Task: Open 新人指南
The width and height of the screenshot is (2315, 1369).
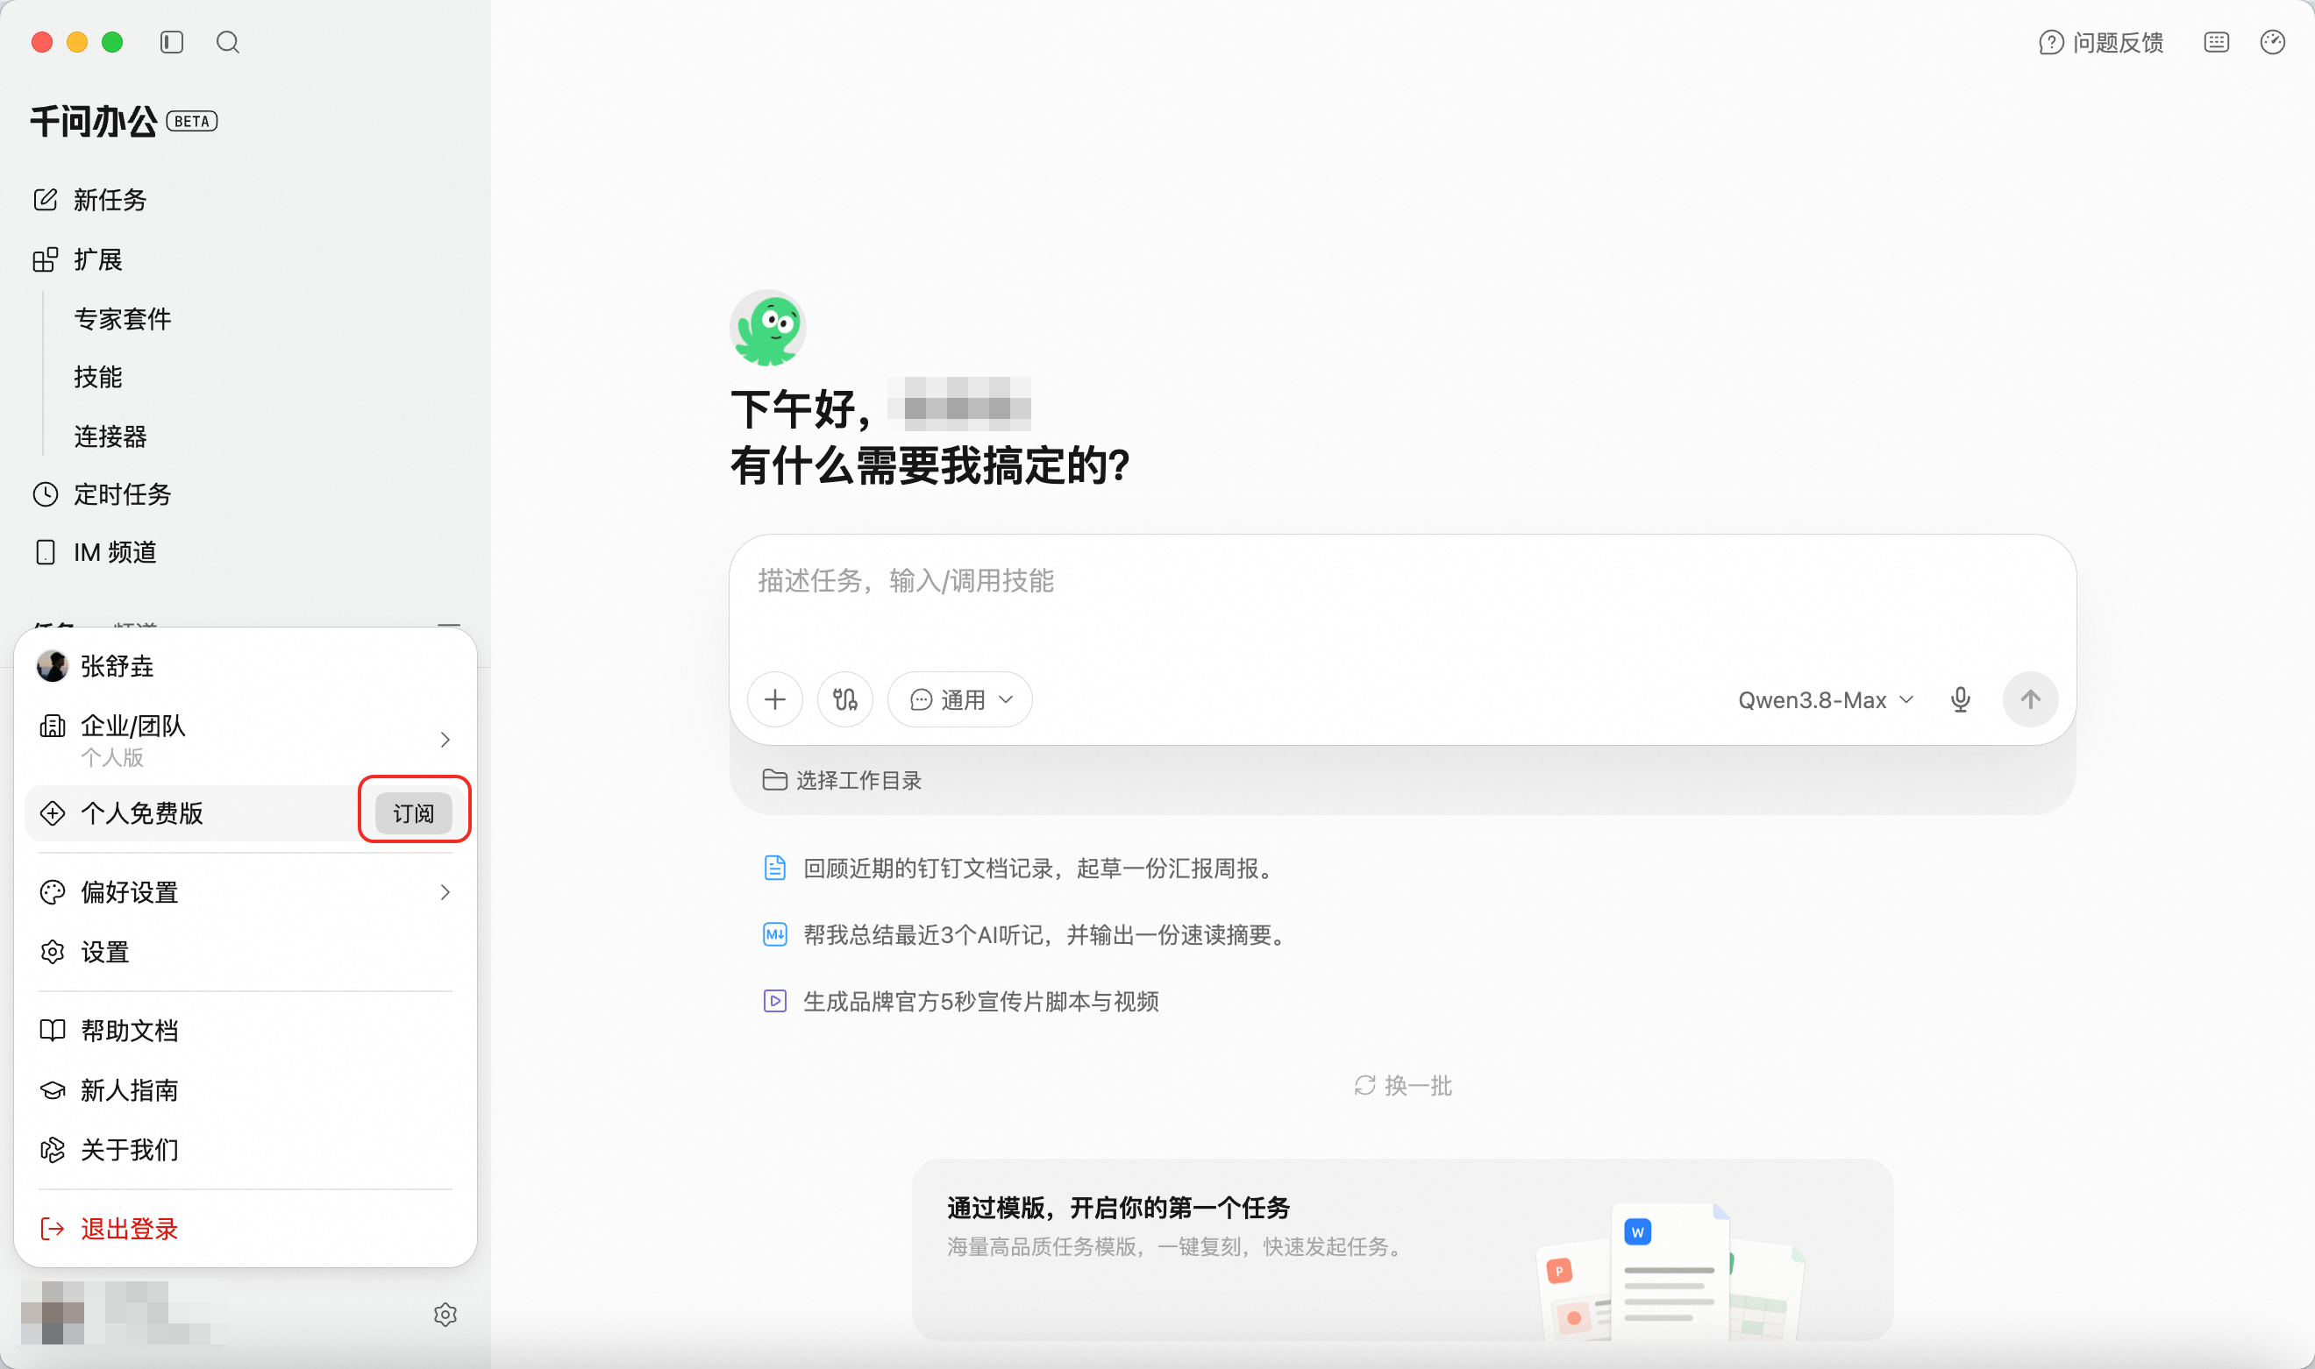Action: click(x=245, y=1090)
